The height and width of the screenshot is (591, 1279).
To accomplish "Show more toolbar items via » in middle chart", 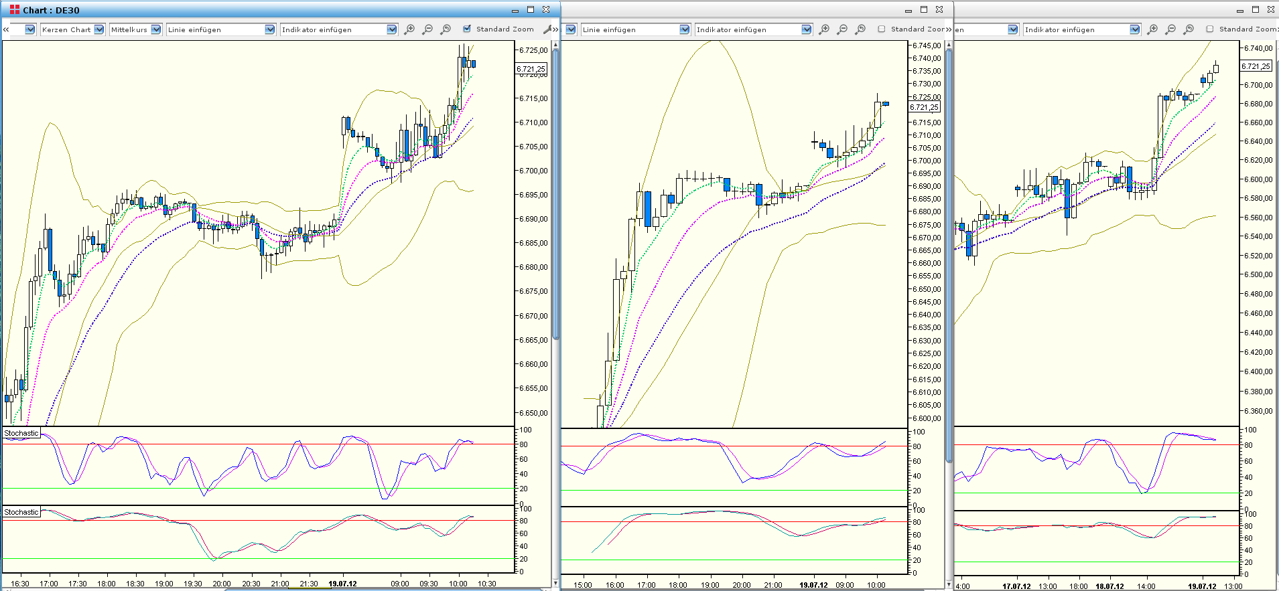I will (x=948, y=29).
